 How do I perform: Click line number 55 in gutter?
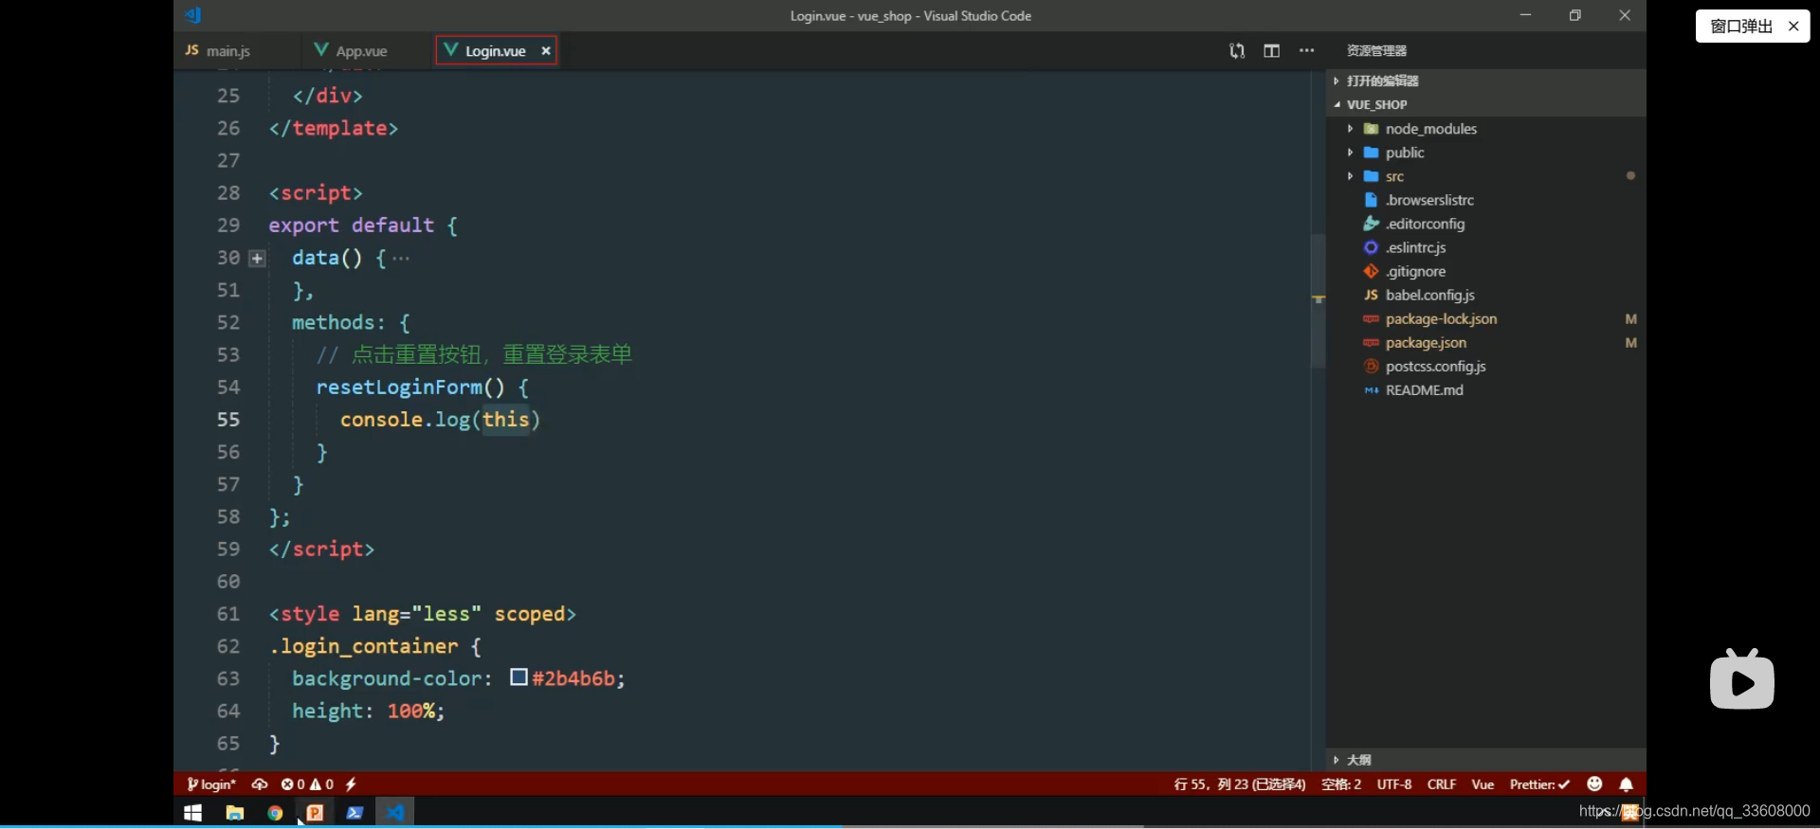(228, 420)
